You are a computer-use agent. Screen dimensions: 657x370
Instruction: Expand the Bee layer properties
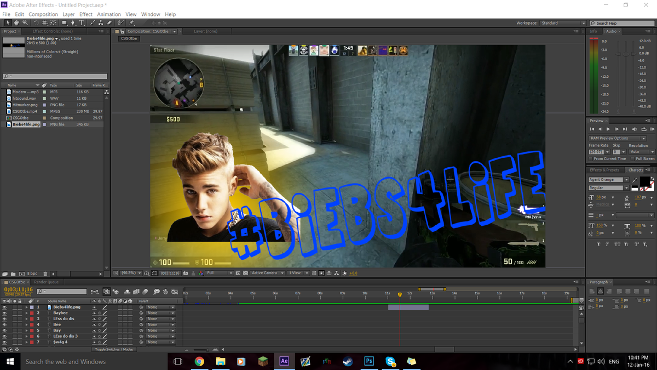click(x=26, y=325)
